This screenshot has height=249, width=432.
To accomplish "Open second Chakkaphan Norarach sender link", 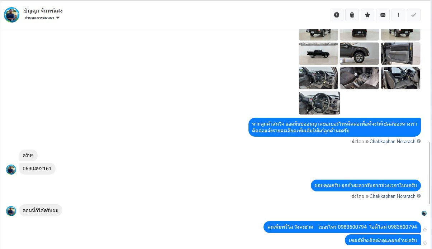I will pos(392,196).
